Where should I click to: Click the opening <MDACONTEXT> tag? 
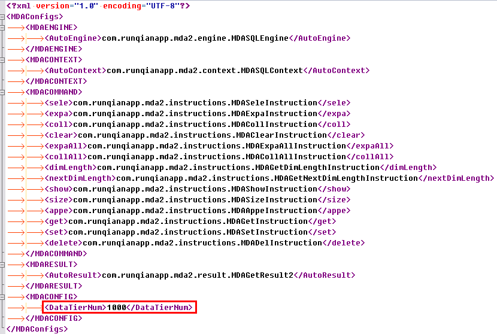pyautogui.click(x=53, y=60)
